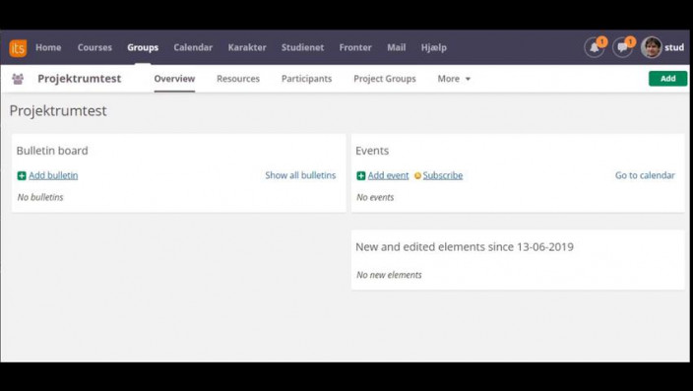693x391 pixels.
Task: Click the Projektrumtest group people icon
Action: [18, 79]
